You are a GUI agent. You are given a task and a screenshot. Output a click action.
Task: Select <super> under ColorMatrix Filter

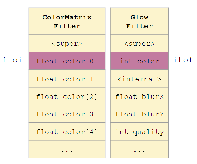[67, 43]
